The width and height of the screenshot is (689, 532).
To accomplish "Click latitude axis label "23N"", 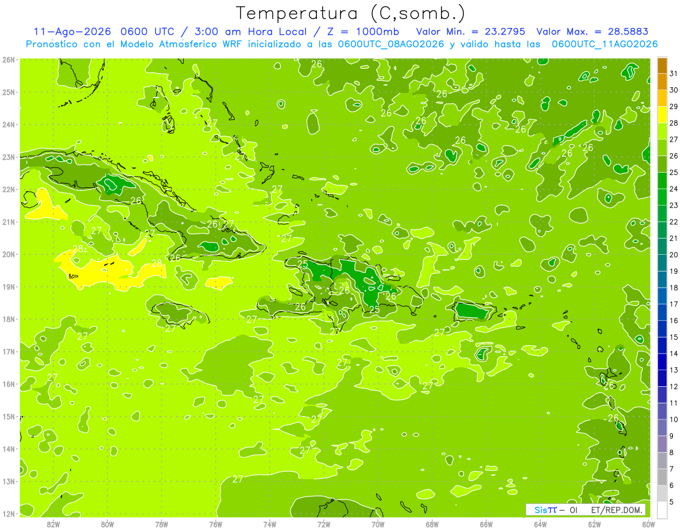I will (9, 157).
